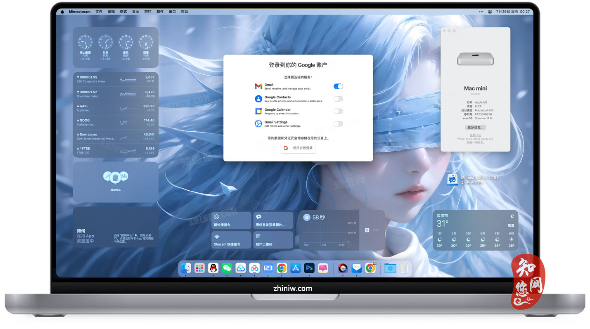Click the three-dots menu bar icon
590x329 pixels.
(x=481, y=12)
